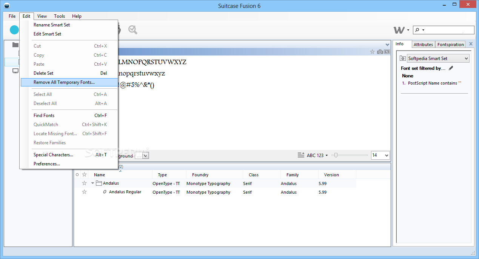479x259 pixels.
Task: Click the star favorite icon in preview header
Action: [x=372, y=52]
